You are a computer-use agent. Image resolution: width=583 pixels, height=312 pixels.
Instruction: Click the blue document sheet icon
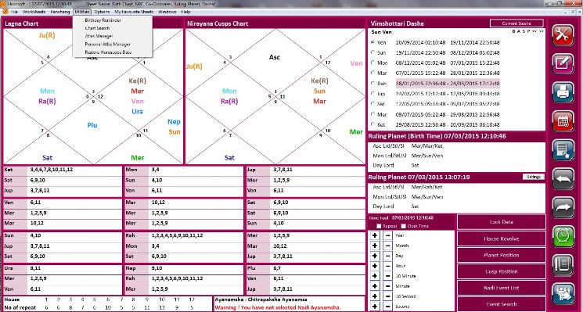coord(563,149)
